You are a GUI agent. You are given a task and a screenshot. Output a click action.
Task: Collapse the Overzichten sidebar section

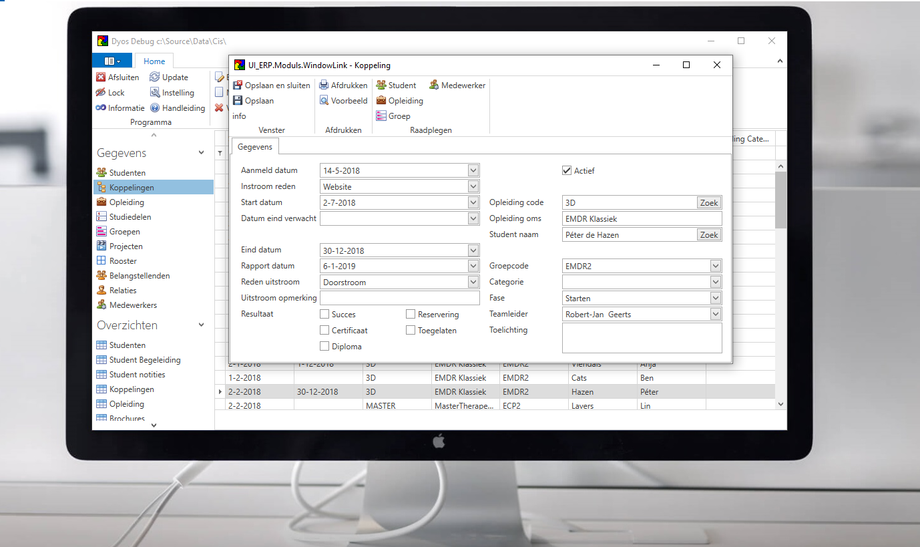(202, 325)
